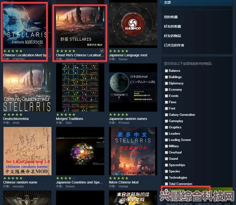The width and height of the screenshot is (236, 205).
Task: Click the Deutschkorrektur title link
Action: point(16,119)
